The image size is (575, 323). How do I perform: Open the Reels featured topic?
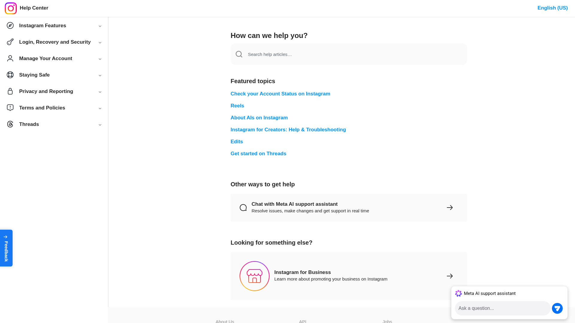pyautogui.click(x=237, y=106)
